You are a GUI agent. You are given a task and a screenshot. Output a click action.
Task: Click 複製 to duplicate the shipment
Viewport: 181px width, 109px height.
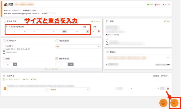149,5
